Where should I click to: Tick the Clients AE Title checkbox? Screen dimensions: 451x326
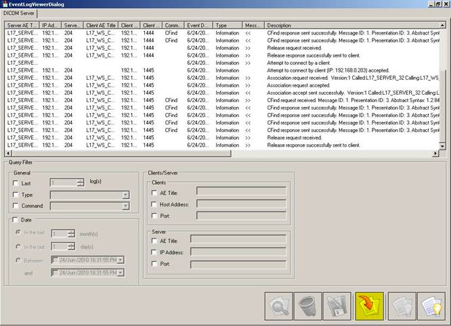(155, 191)
